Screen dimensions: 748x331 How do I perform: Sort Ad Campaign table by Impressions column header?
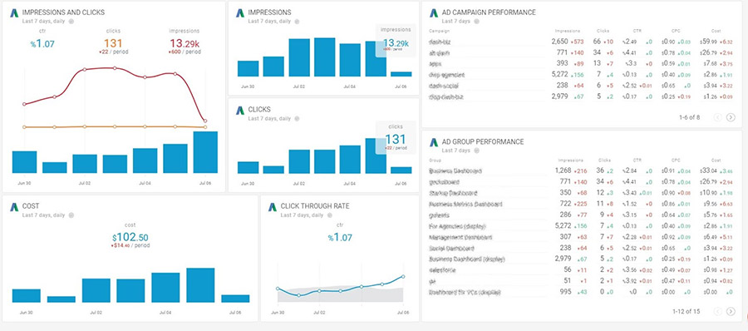point(568,30)
